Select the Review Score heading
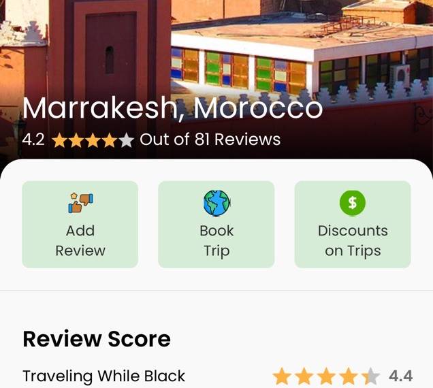Screen dimensions: 433x388 [97, 339]
